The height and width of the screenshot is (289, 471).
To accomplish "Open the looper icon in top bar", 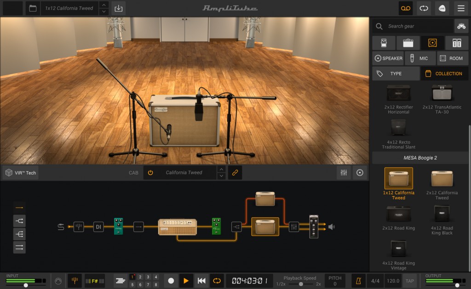I will tap(424, 8).
